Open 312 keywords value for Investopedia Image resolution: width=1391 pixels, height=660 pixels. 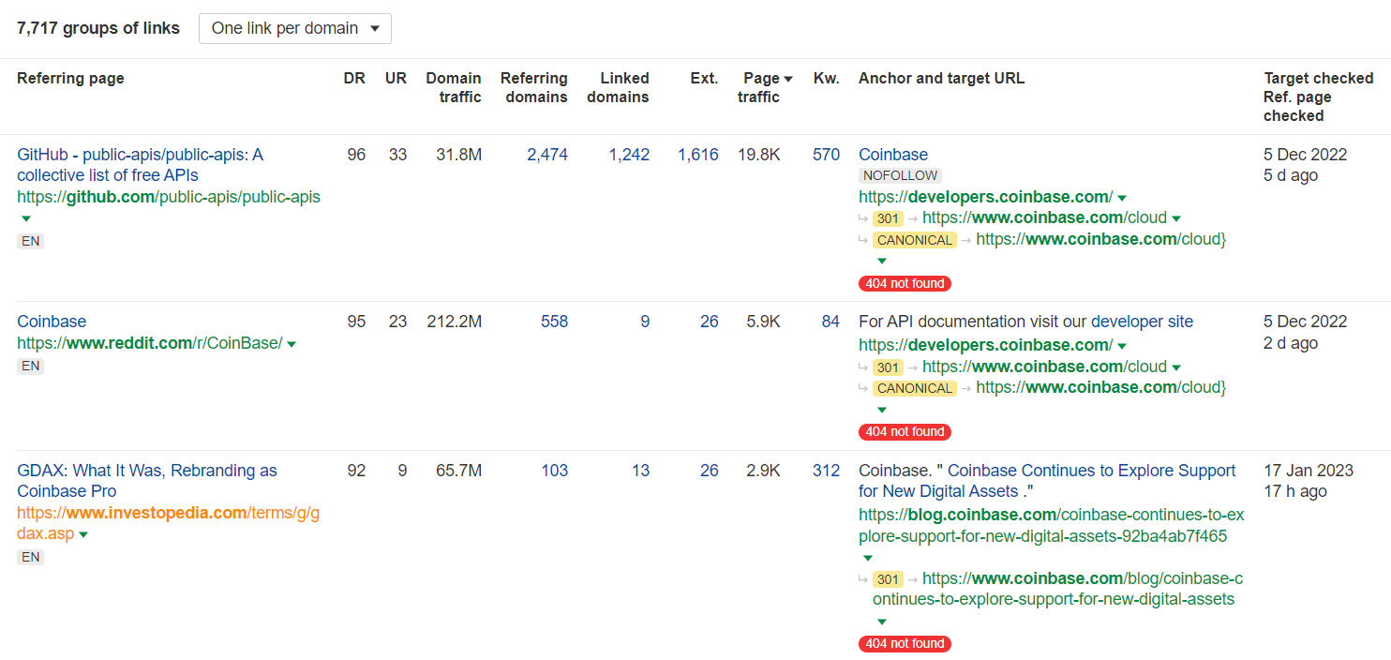(x=826, y=471)
